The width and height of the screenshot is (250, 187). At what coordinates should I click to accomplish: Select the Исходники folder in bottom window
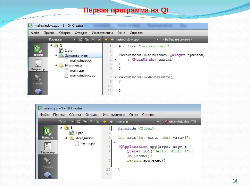[81, 138]
